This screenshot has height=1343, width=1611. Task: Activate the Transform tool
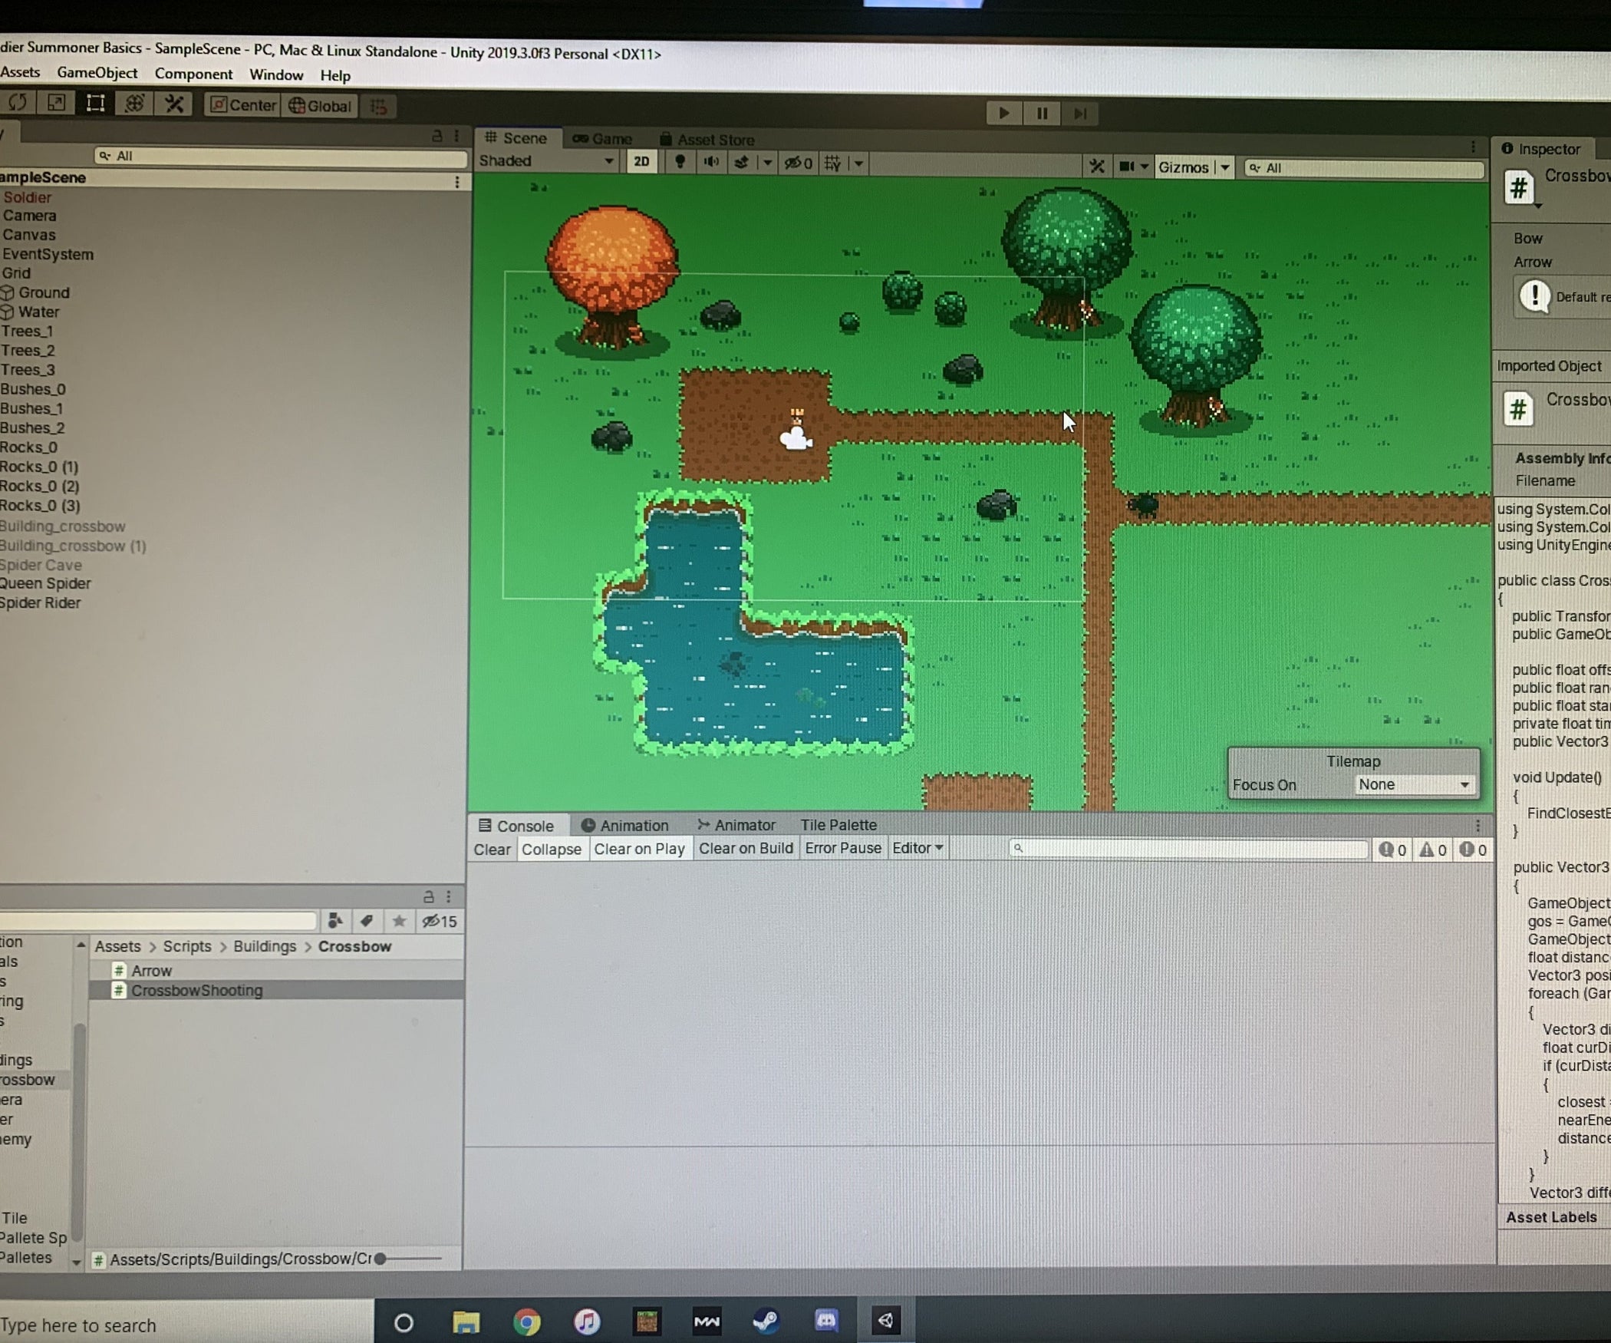click(135, 105)
